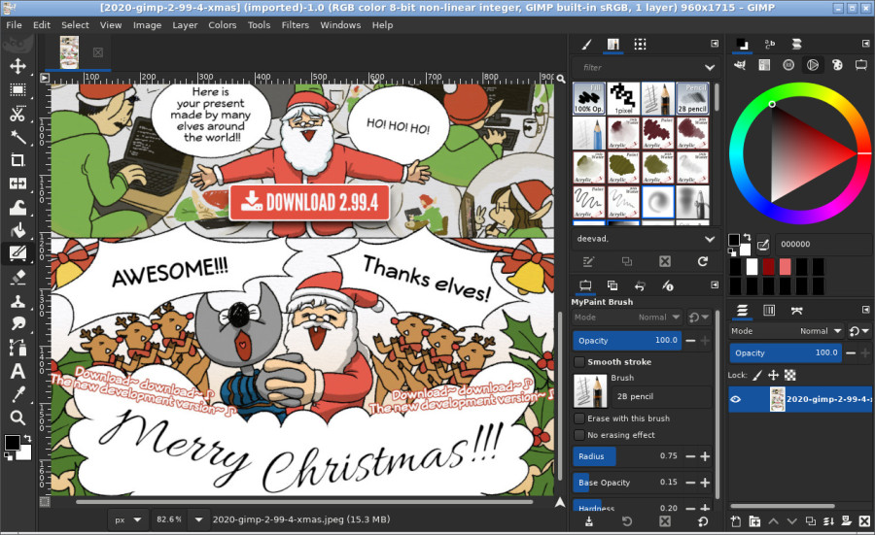Select the Flip transform tool
The height and width of the screenshot is (535, 875).
pyautogui.click(x=17, y=184)
